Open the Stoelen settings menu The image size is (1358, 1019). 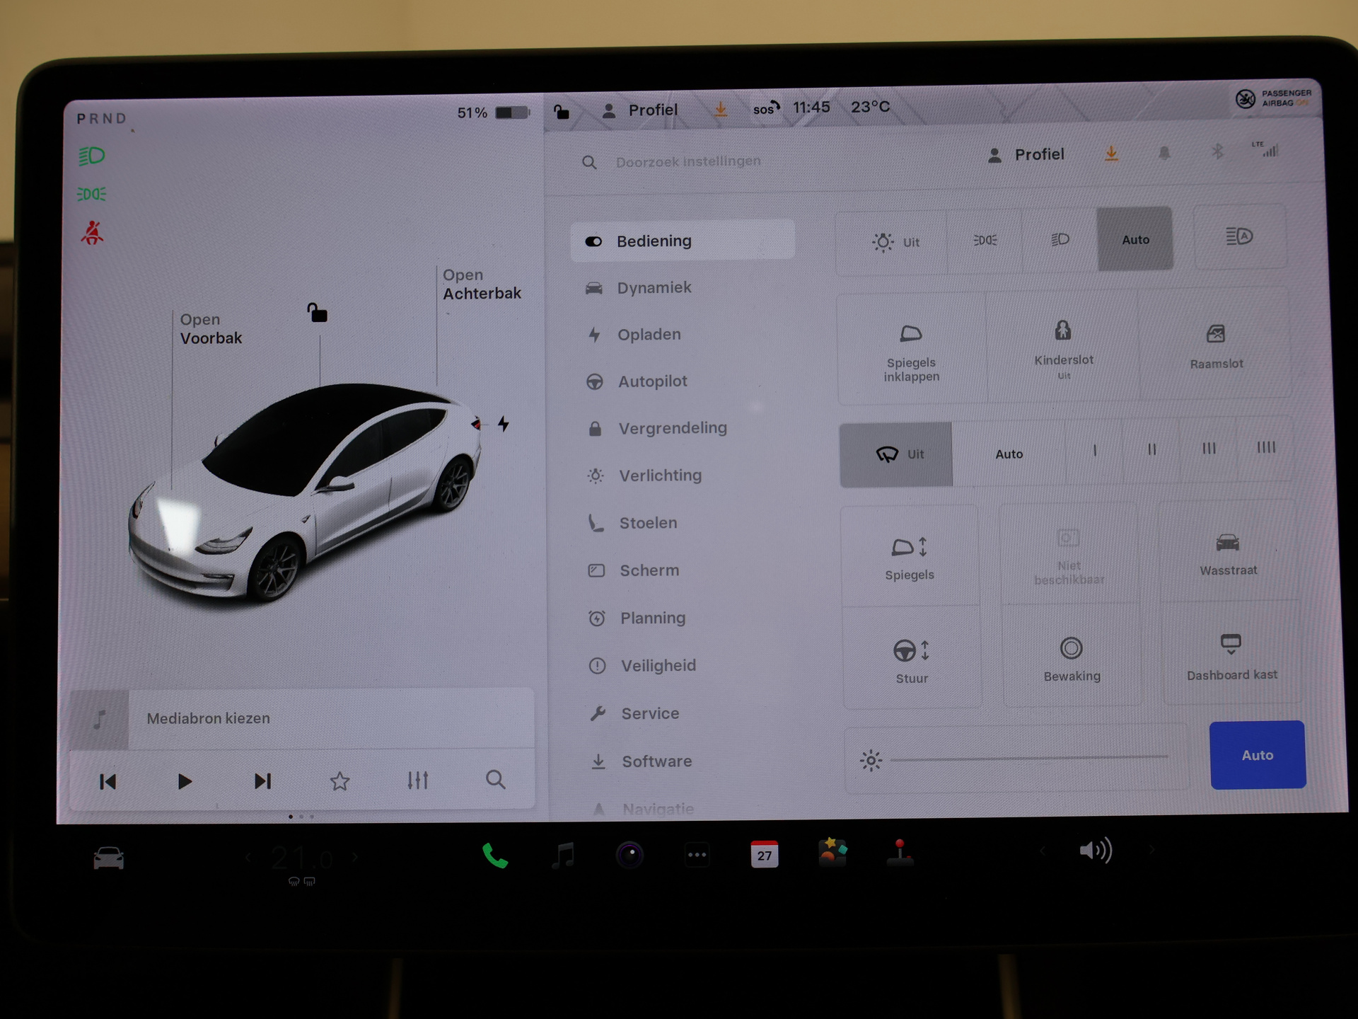[x=632, y=523]
